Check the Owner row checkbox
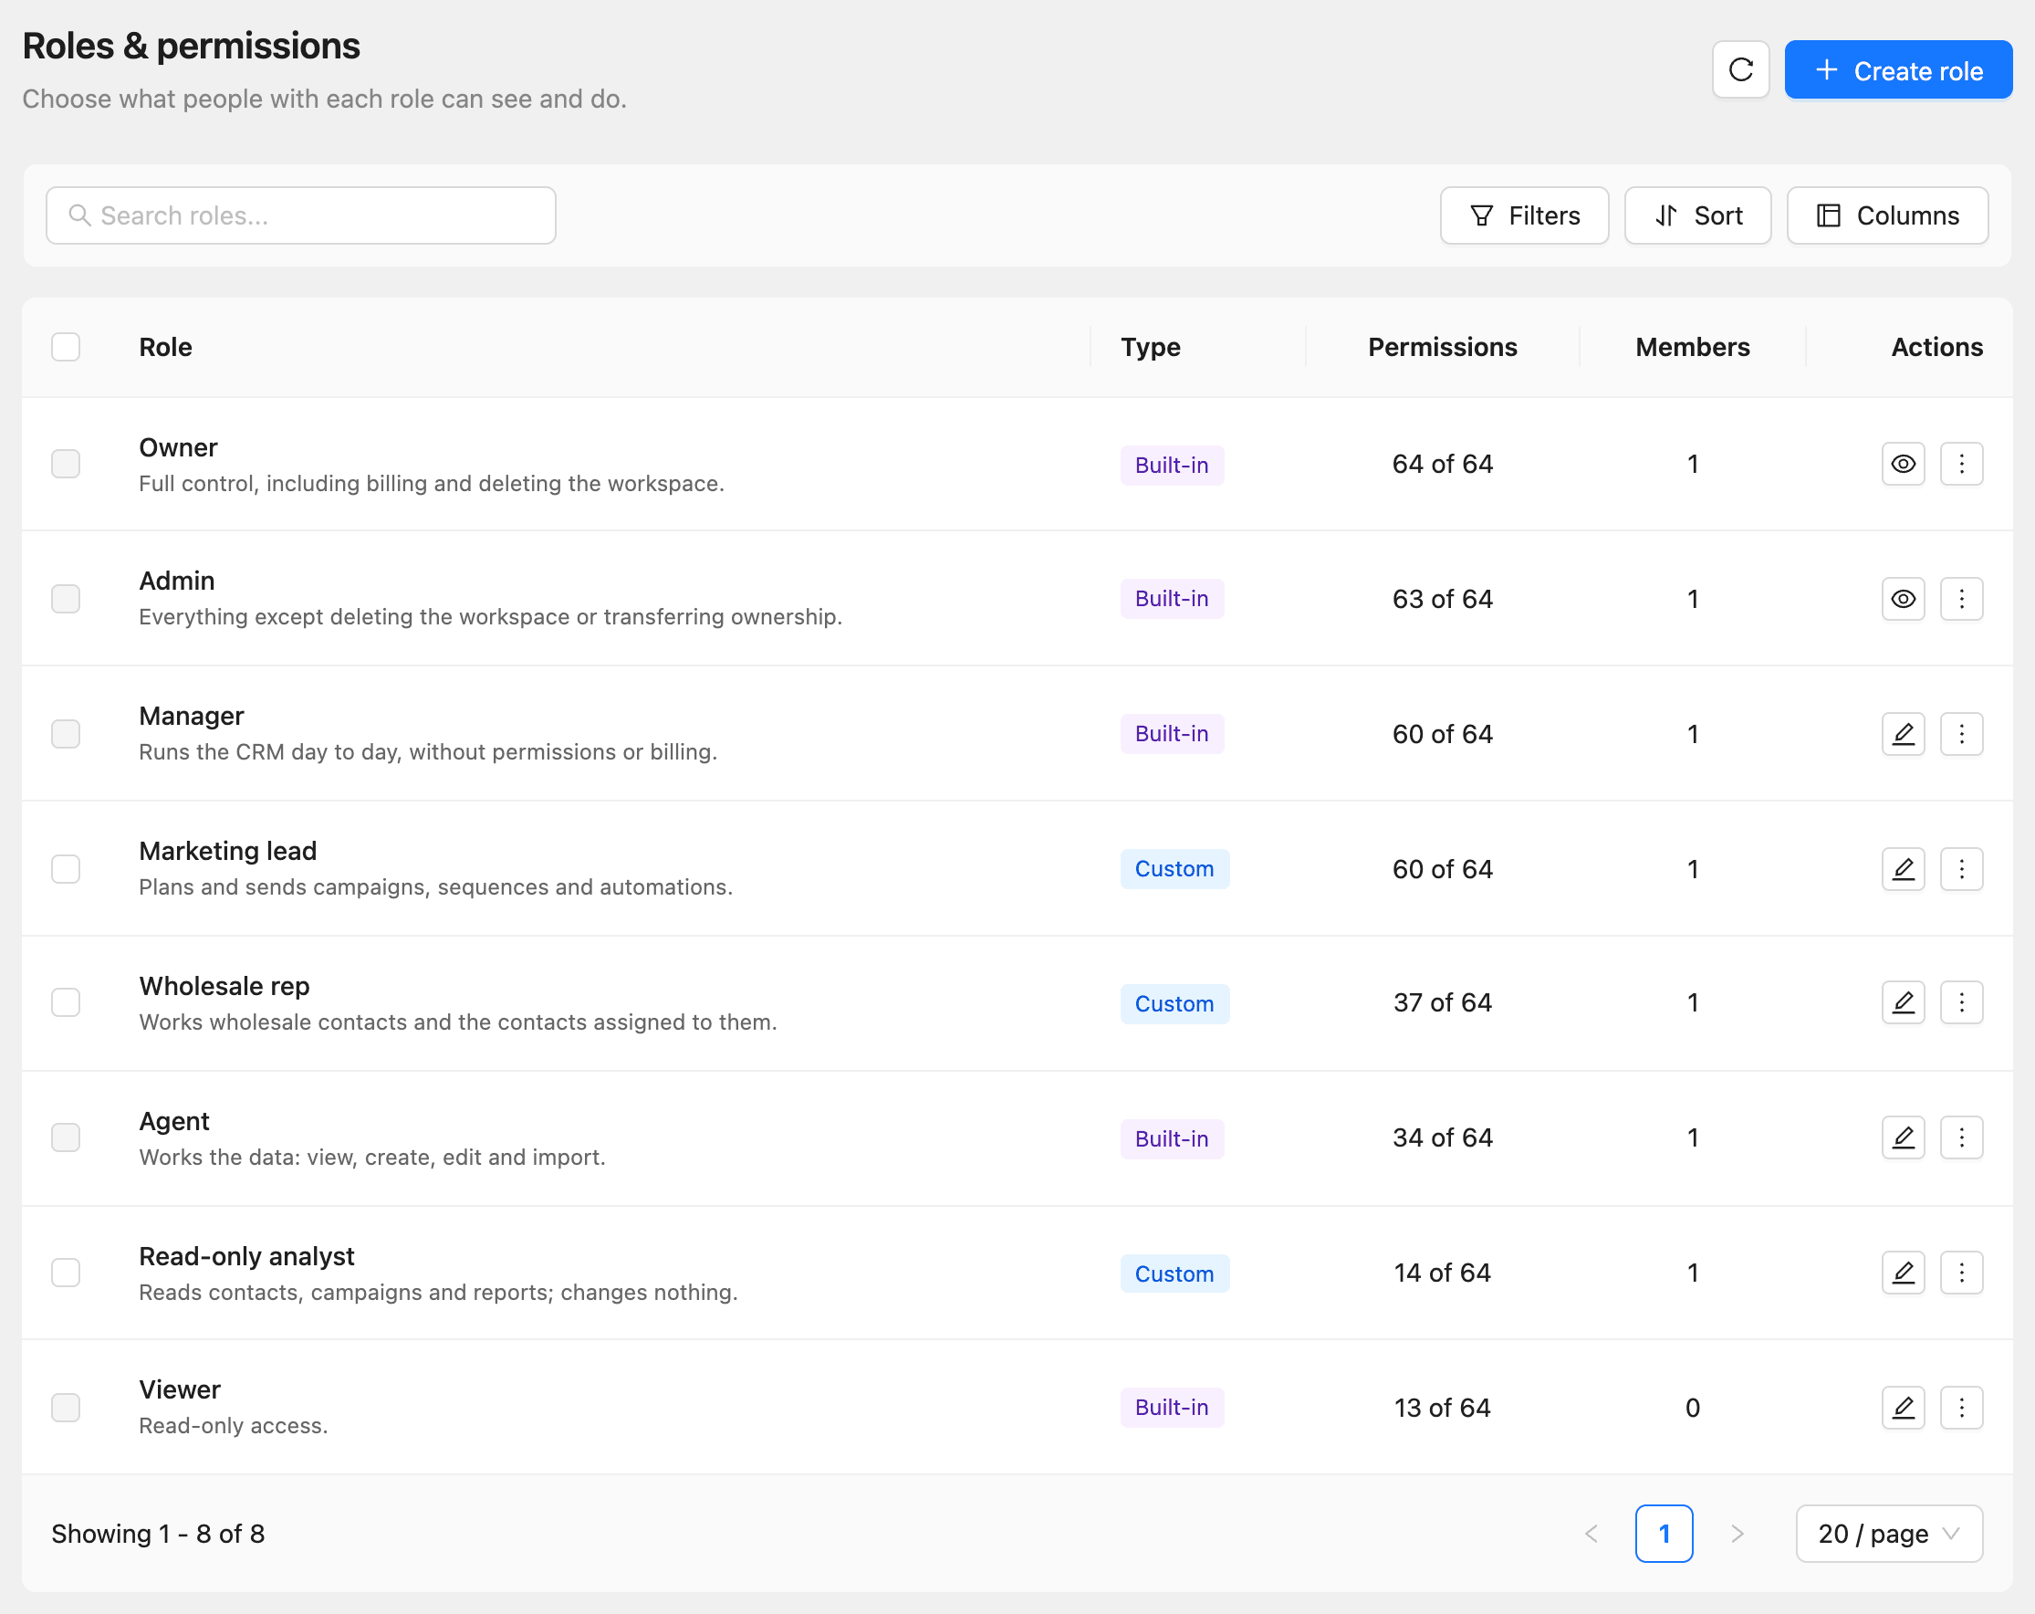 point(65,464)
